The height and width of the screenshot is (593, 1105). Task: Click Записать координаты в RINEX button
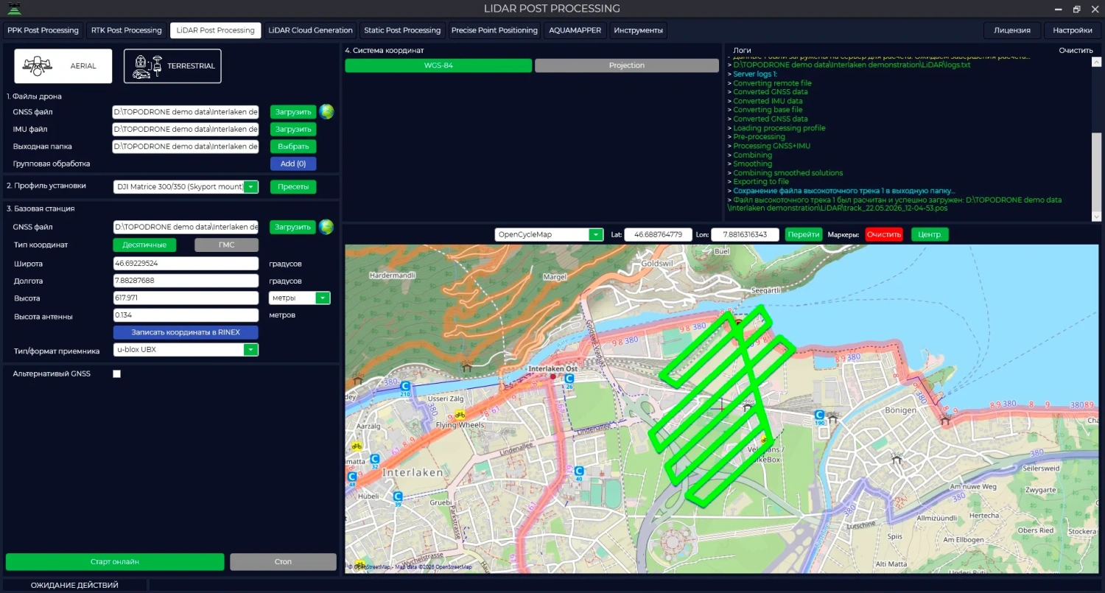coord(186,332)
